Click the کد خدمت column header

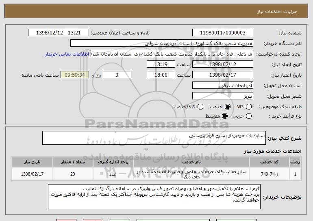(x=269, y=162)
